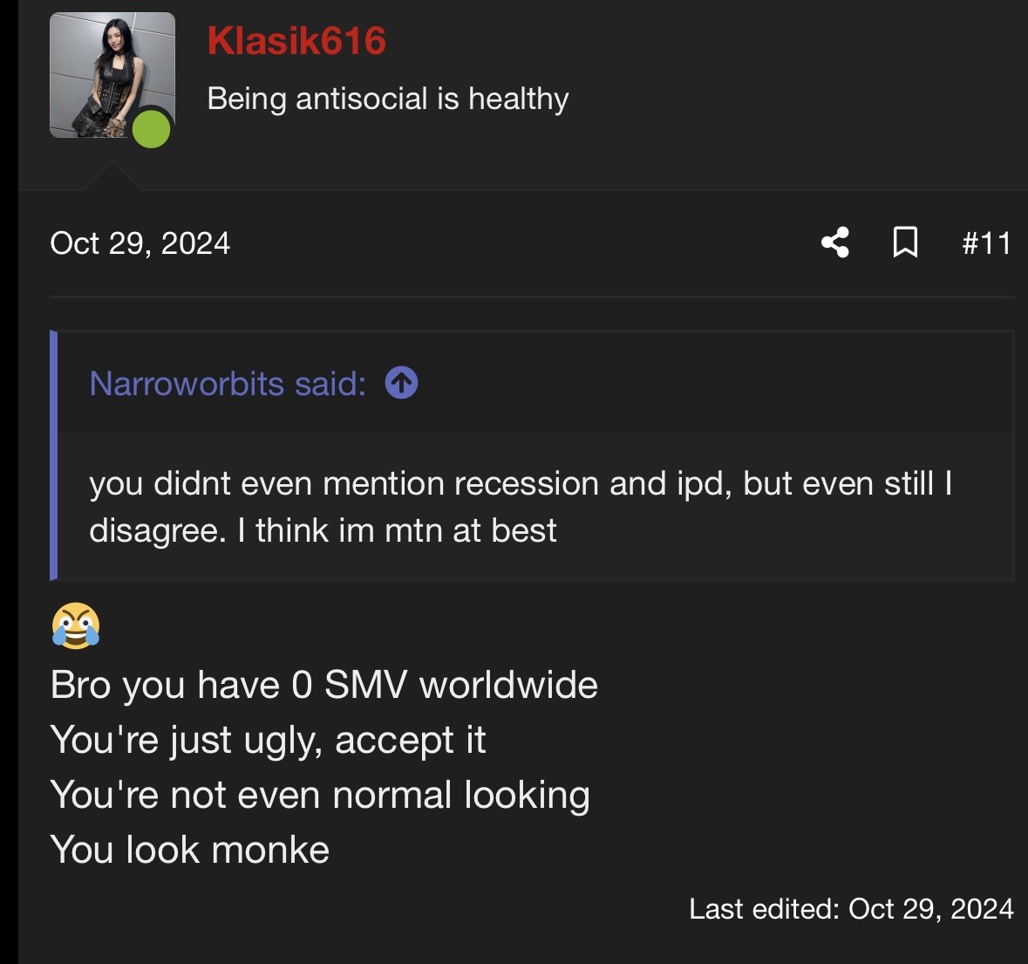
Task: Click the line "You look monke"
Action: click(x=190, y=850)
